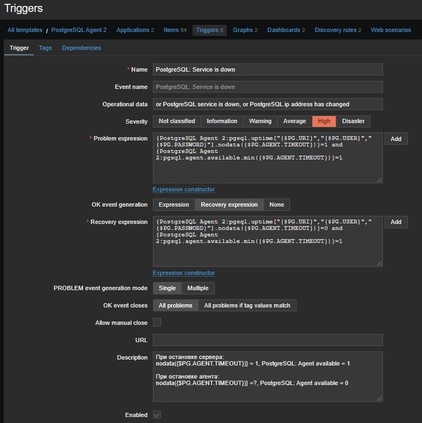Select the Trigger sub-tab
This screenshot has width=422, height=423.
pos(19,48)
